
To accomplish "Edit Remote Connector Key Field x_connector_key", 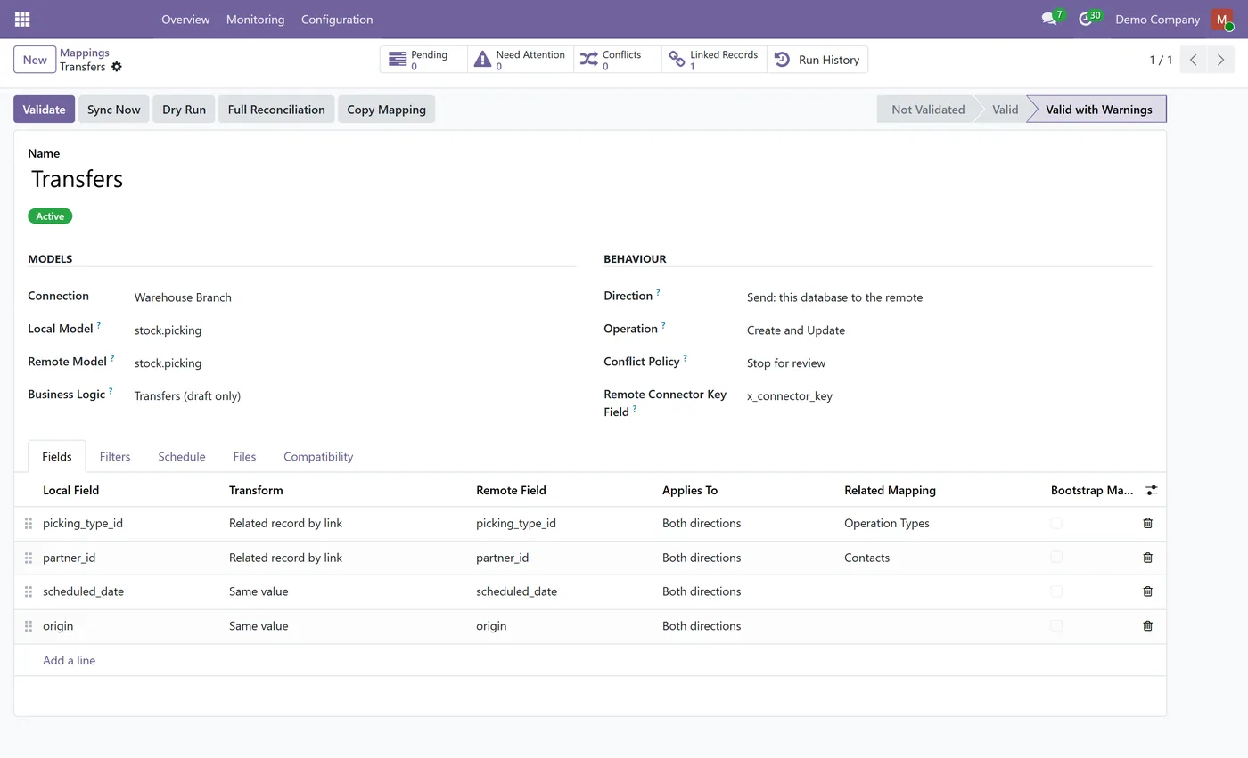I will tap(948, 396).
